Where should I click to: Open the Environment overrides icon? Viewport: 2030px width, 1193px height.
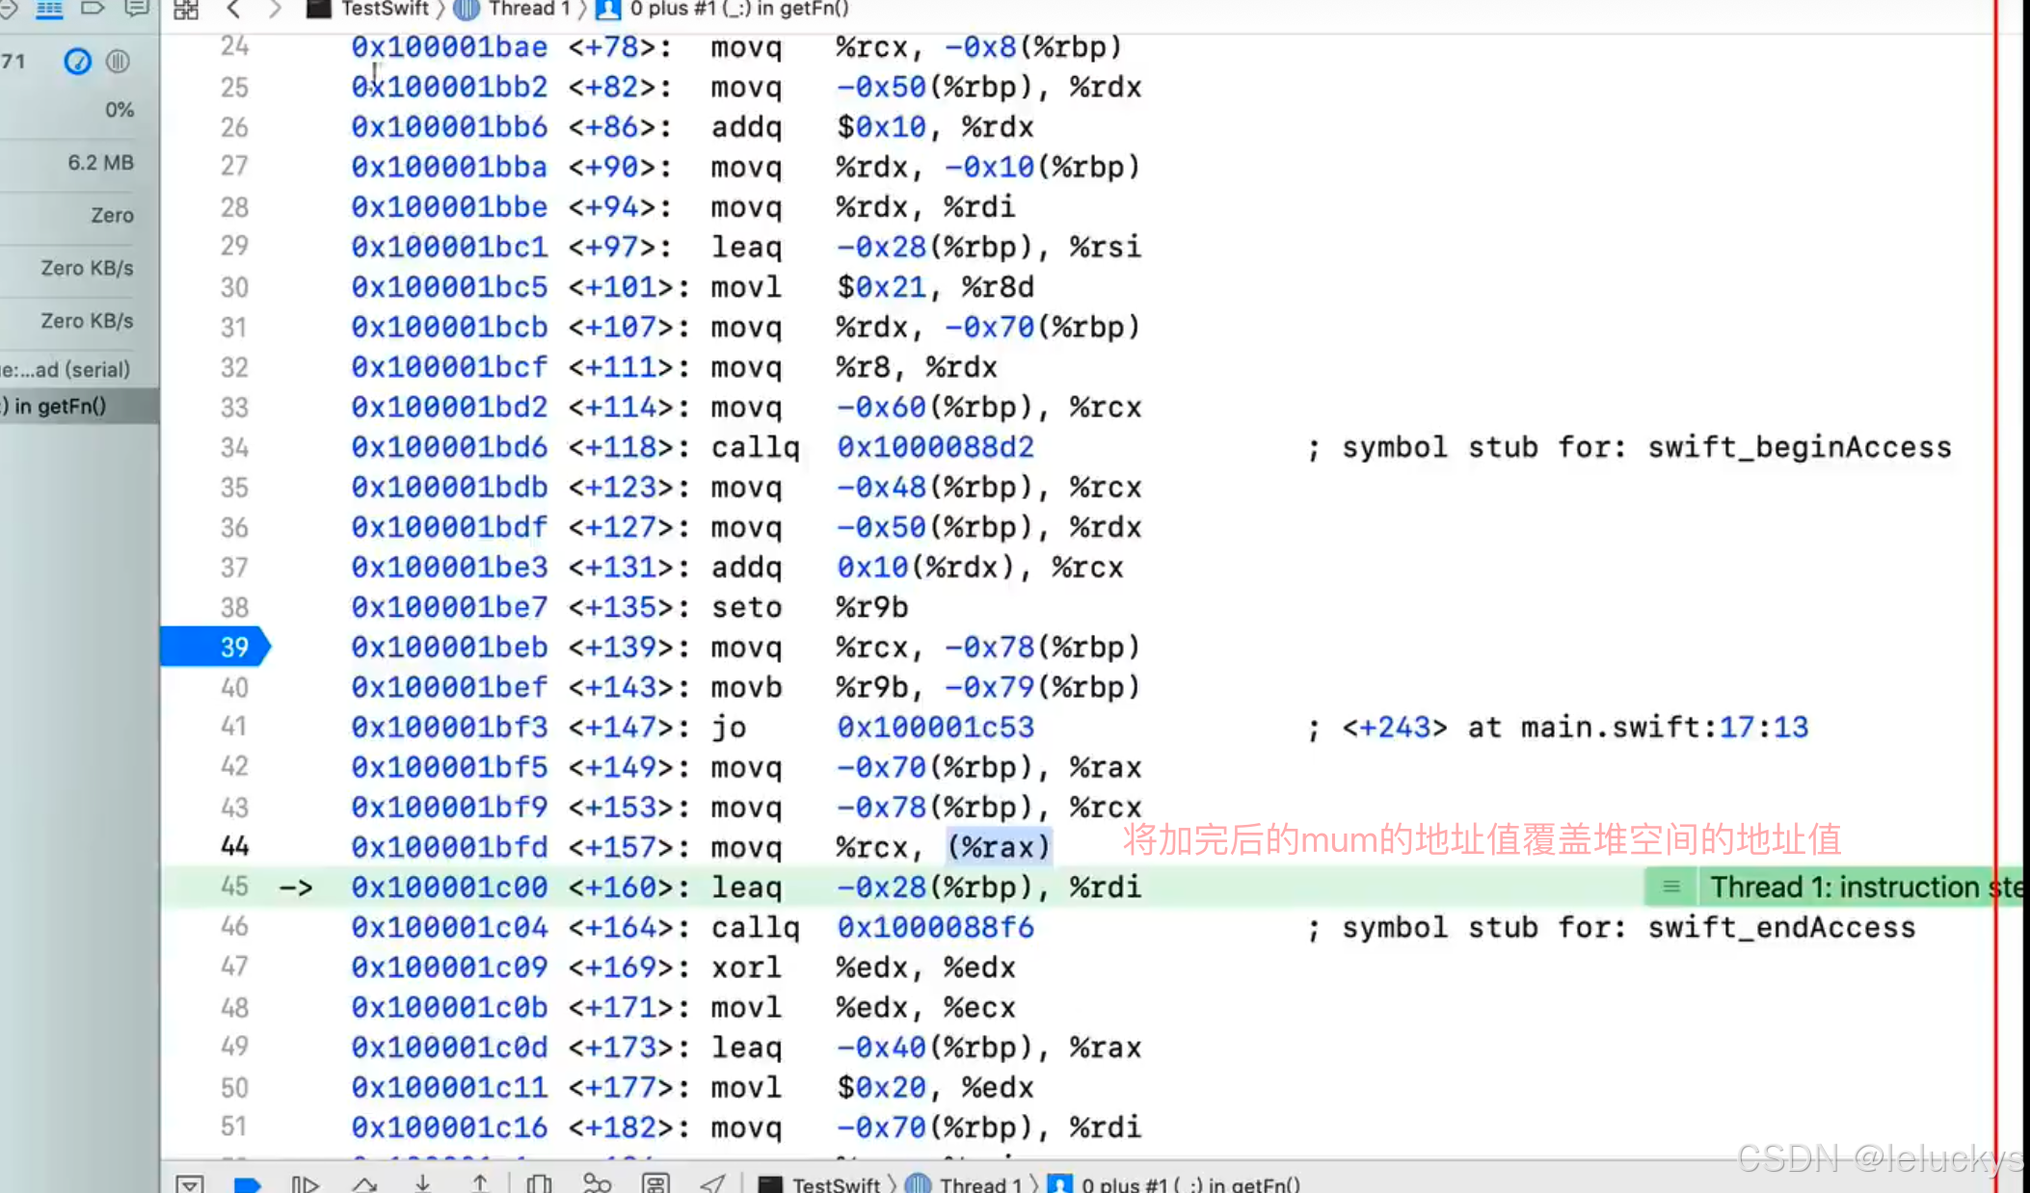[655, 1183]
